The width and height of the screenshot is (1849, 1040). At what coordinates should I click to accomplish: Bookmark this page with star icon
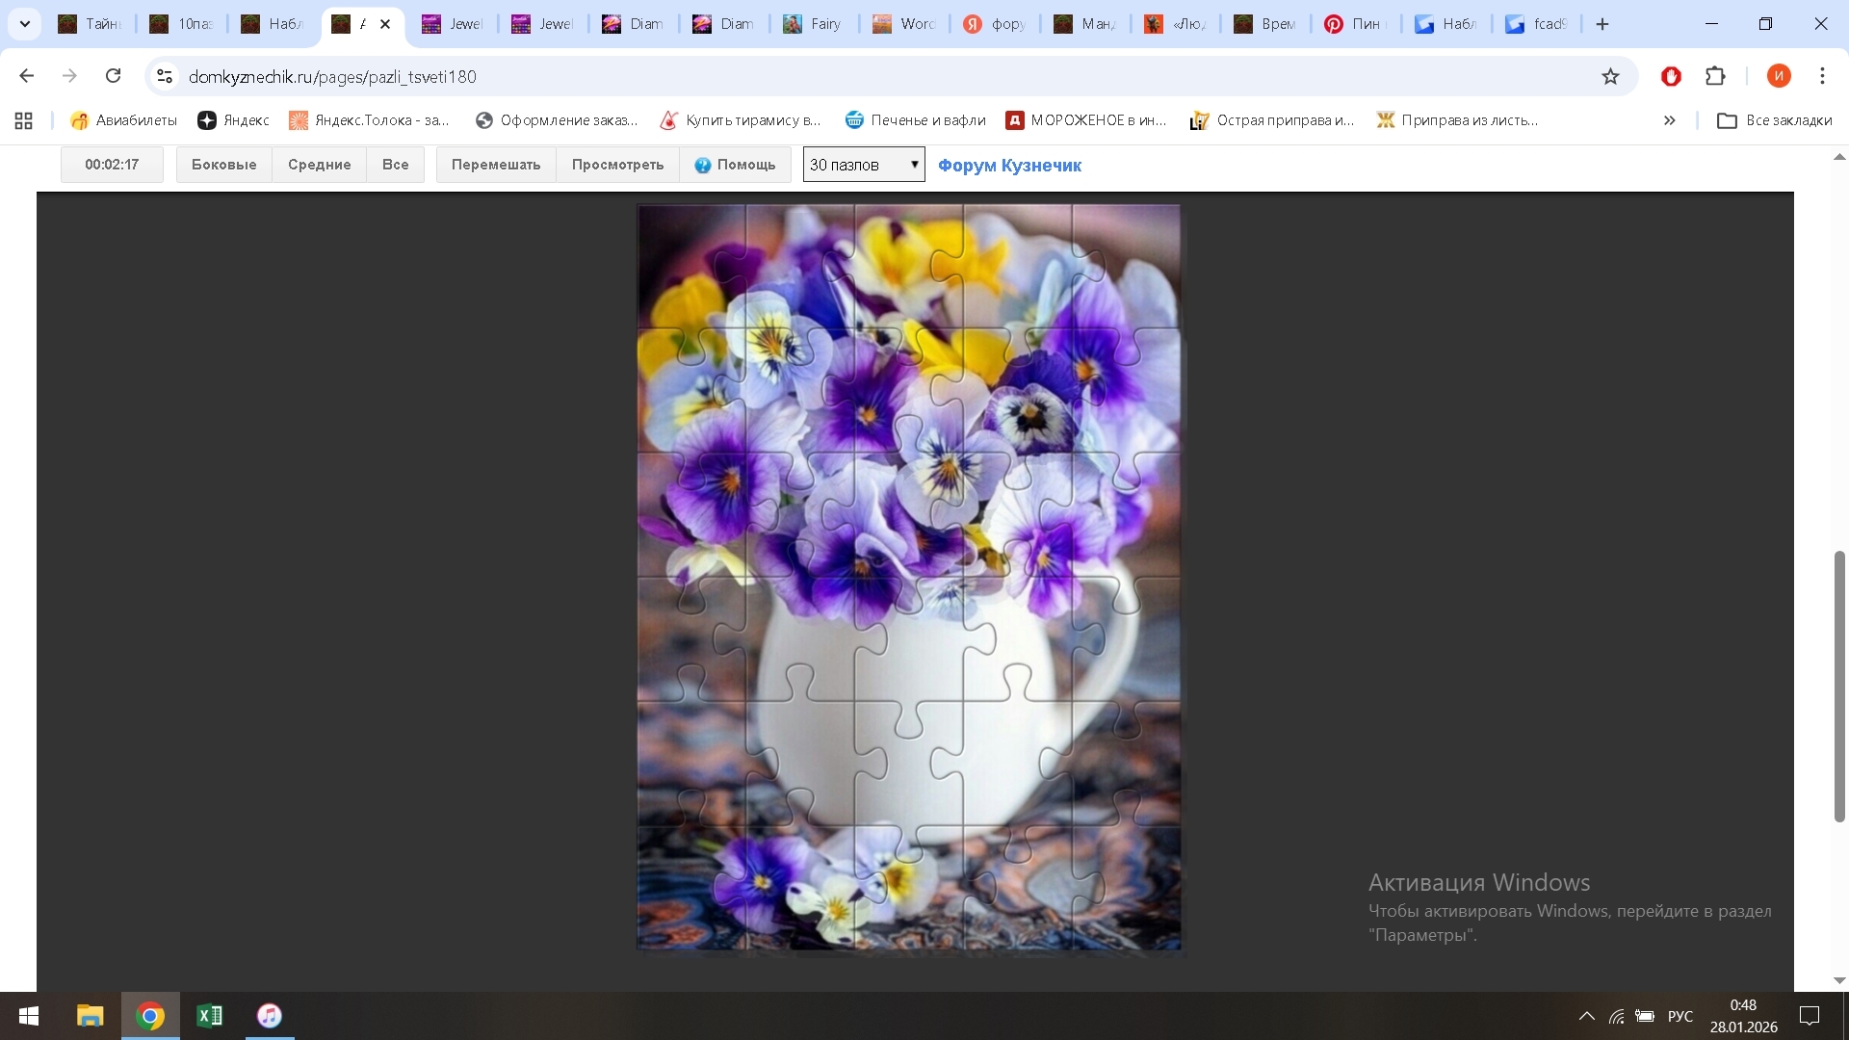click(x=1610, y=76)
